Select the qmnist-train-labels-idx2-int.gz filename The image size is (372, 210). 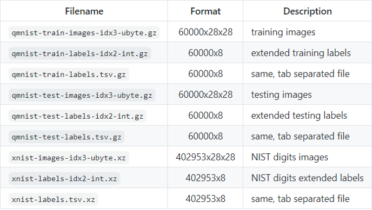(x=79, y=53)
